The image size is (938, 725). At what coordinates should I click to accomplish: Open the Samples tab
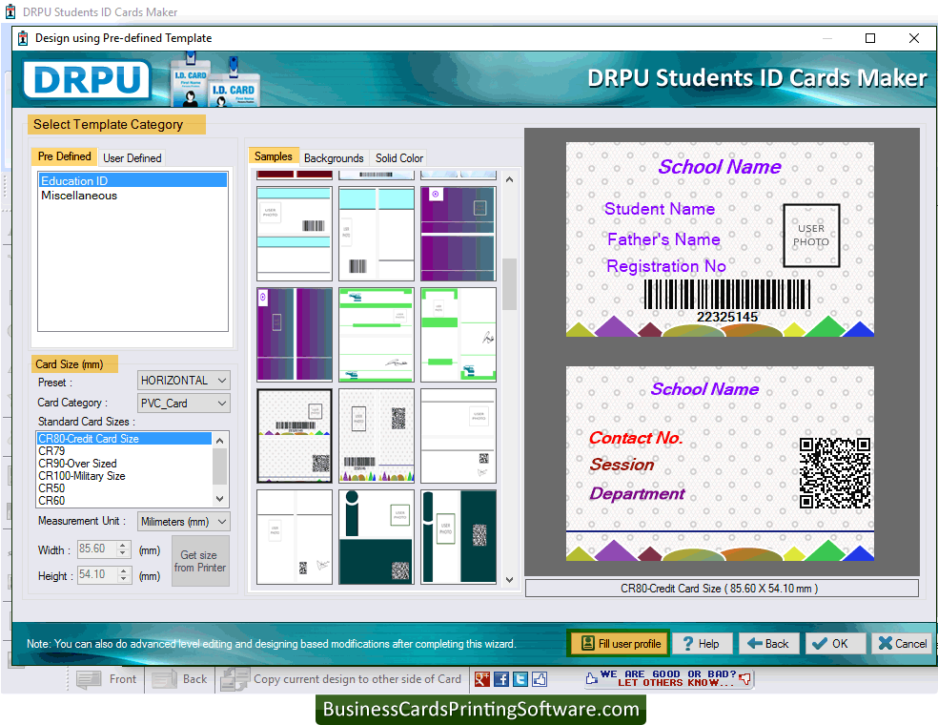coord(274,156)
